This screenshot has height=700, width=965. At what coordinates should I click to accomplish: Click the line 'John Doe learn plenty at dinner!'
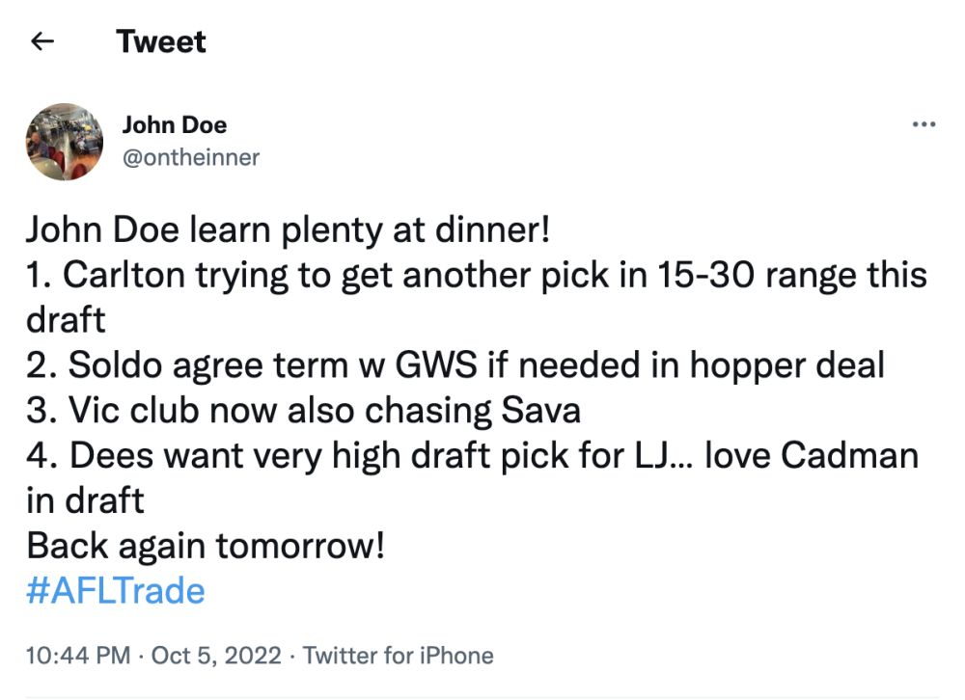coord(288,231)
